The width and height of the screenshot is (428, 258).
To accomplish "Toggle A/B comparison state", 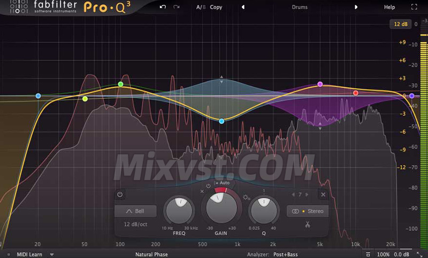I will pos(200,7).
